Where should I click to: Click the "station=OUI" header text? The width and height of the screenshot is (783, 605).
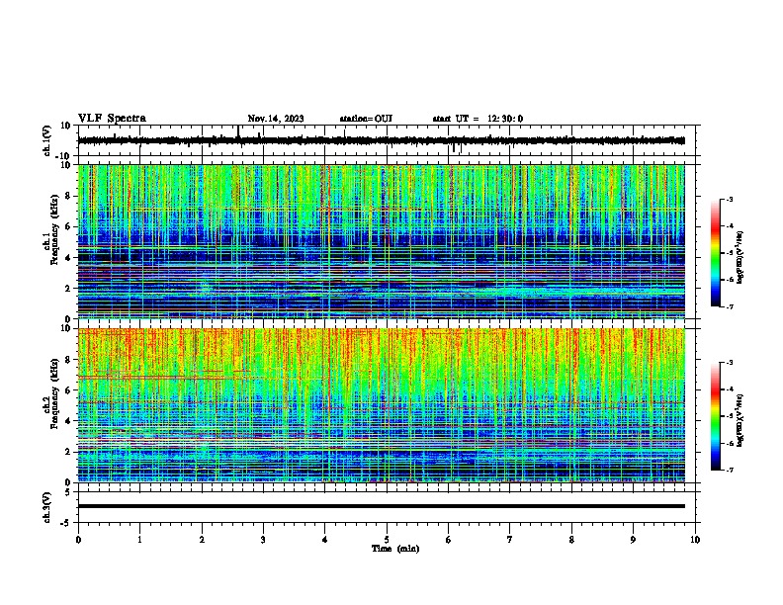pyautogui.click(x=366, y=119)
